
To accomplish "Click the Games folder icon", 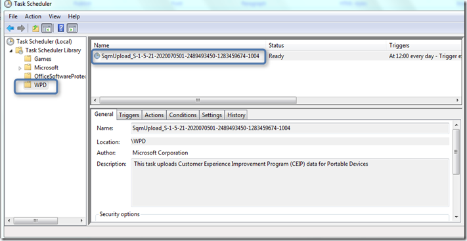I will click(28, 59).
